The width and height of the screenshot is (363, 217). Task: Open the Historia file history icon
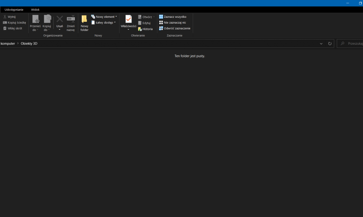click(x=140, y=29)
